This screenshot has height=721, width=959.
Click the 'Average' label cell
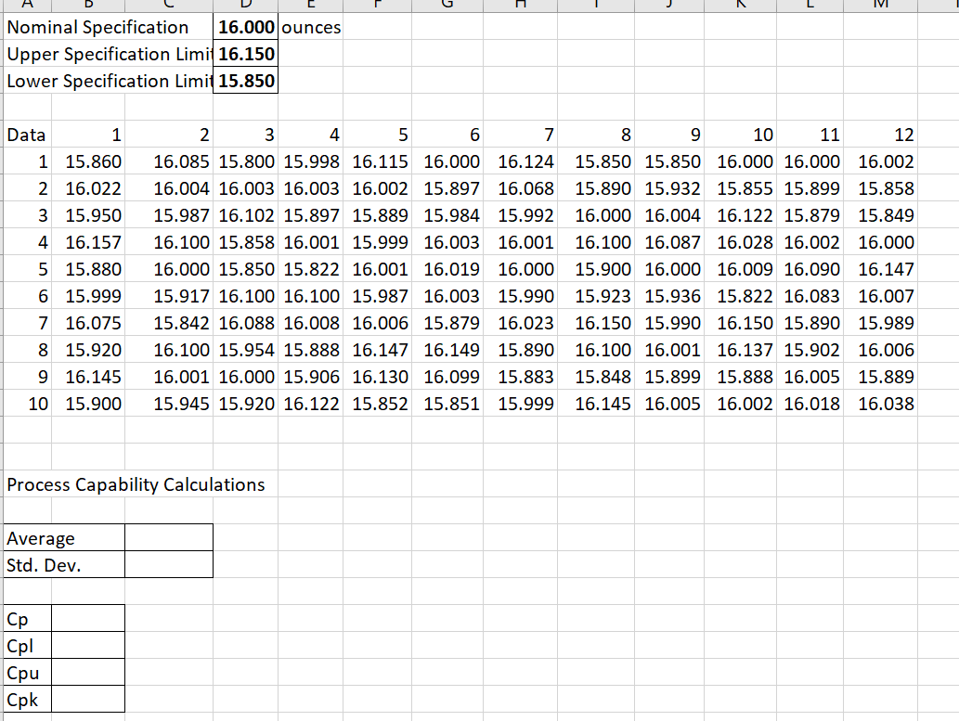64,538
